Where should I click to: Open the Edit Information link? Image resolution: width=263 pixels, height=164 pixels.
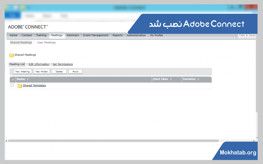pyautogui.click(x=39, y=64)
